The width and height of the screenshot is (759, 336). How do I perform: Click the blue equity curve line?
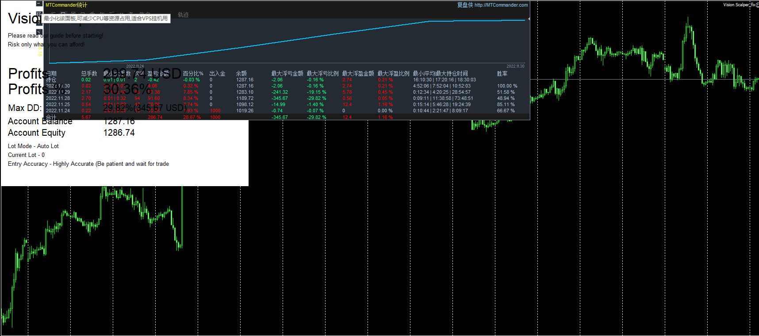tap(287, 42)
